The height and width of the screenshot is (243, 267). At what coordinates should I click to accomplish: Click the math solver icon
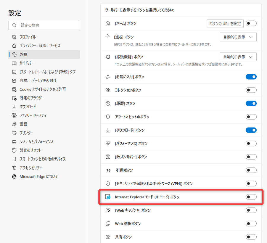[x=108, y=157]
